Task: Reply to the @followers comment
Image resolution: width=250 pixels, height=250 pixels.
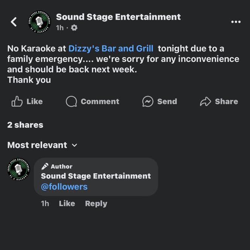Action: pos(96,204)
